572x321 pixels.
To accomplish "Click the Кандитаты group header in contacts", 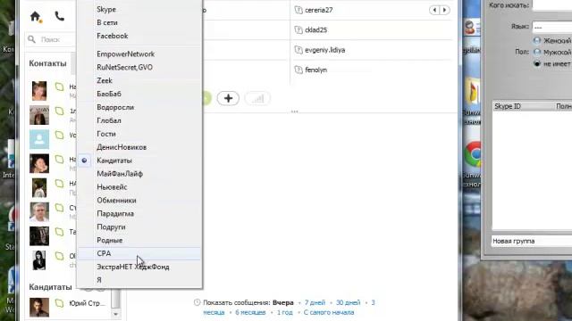I will (x=50, y=287).
